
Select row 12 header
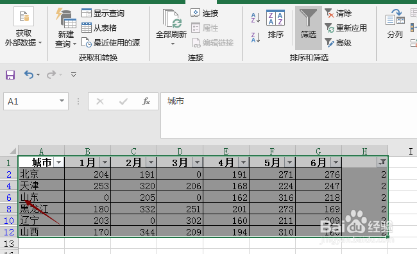click(x=9, y=232)
